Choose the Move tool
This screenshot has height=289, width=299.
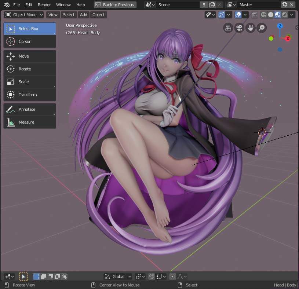tap(30, 56)
